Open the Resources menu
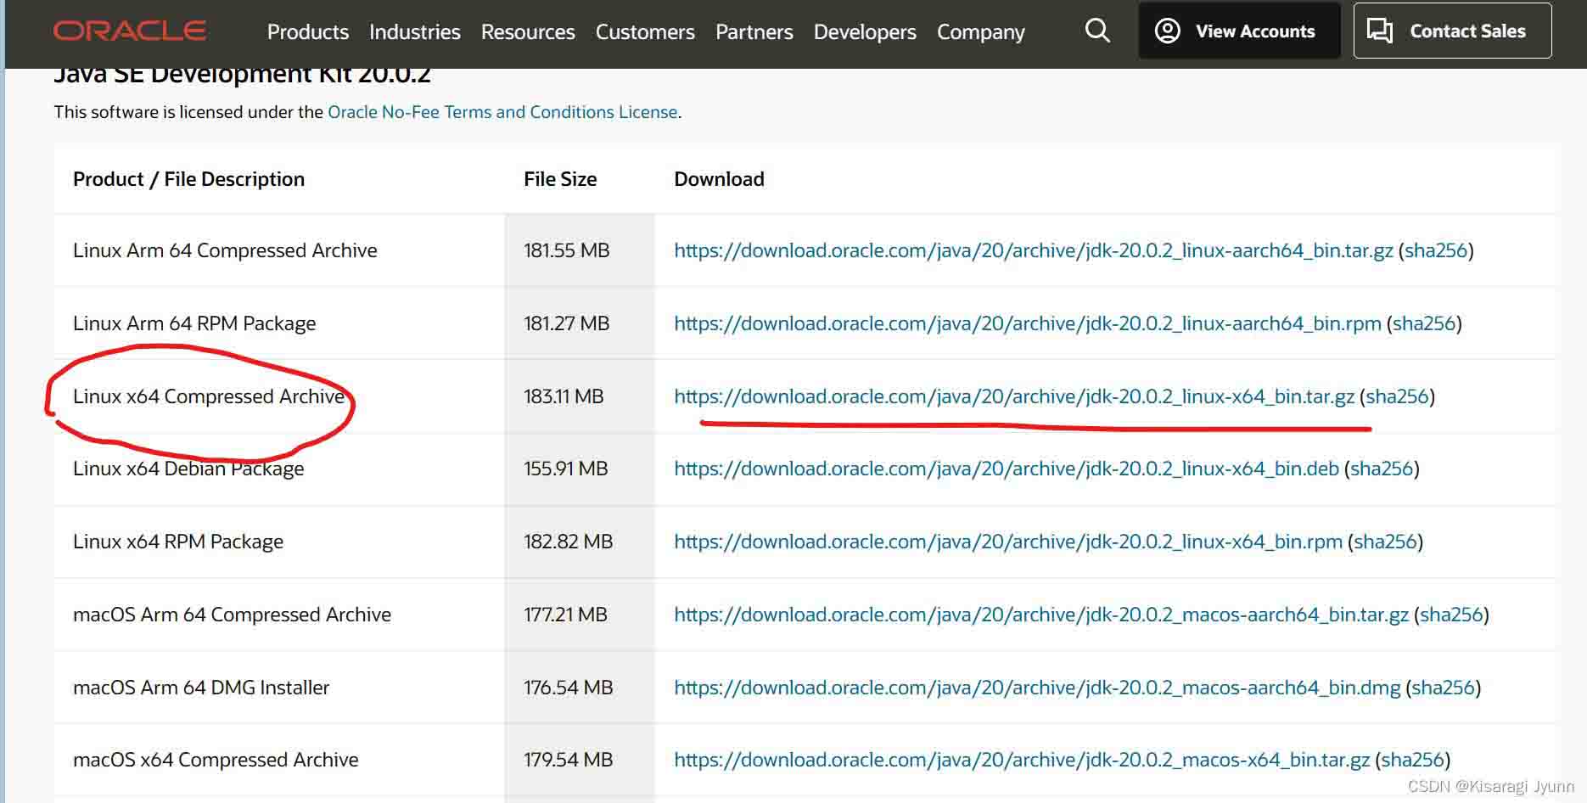 coord(528,32)
